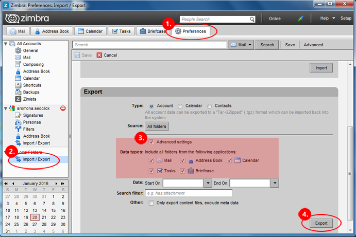Image resolution: width=356 pixels, height=237 pixels.
Task: Open the Setup link in header
Action: [346, 18]
